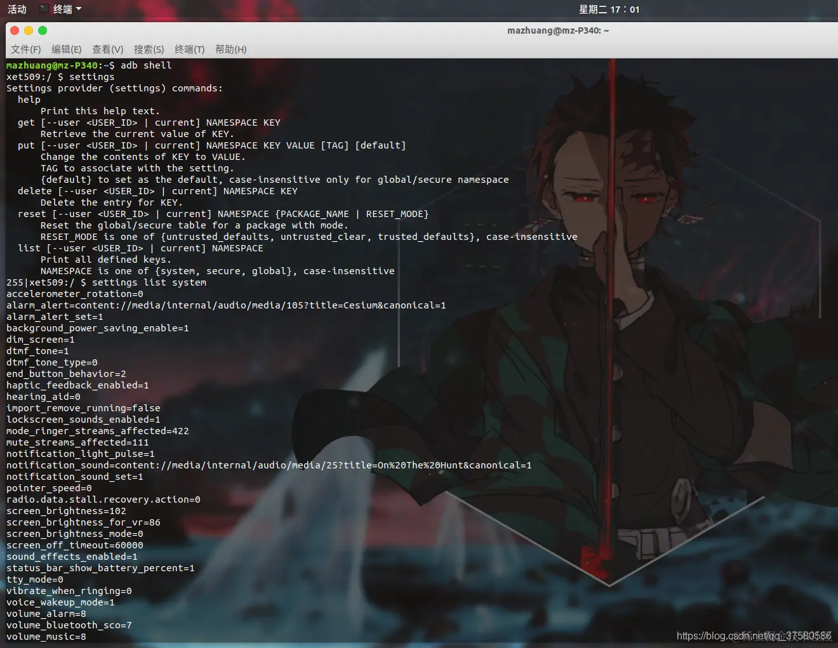Click sound_effects_enabled=1 line
838x648 pixels.
point(72,557)
